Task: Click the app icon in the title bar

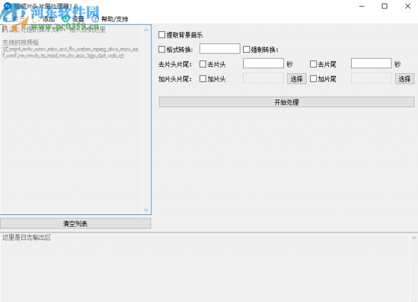Action: (6, 6)
